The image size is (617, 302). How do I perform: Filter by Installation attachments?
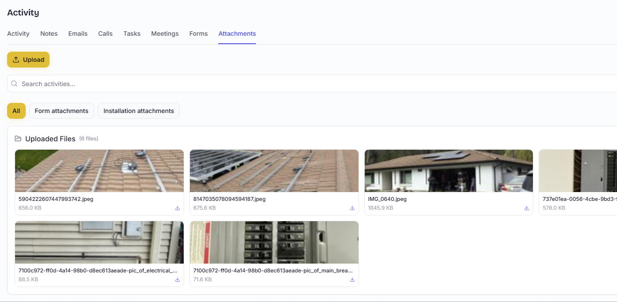(139, 111)
